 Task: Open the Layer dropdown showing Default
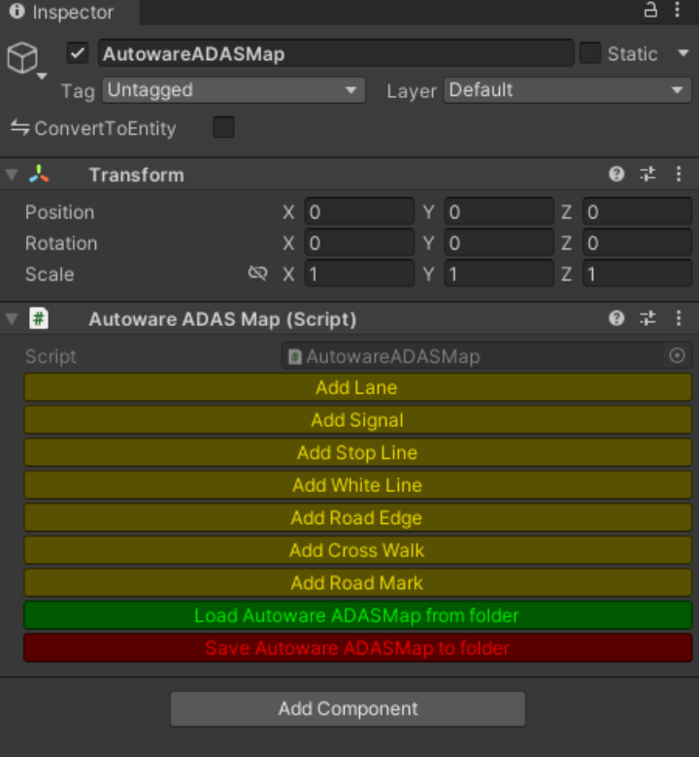567,90
